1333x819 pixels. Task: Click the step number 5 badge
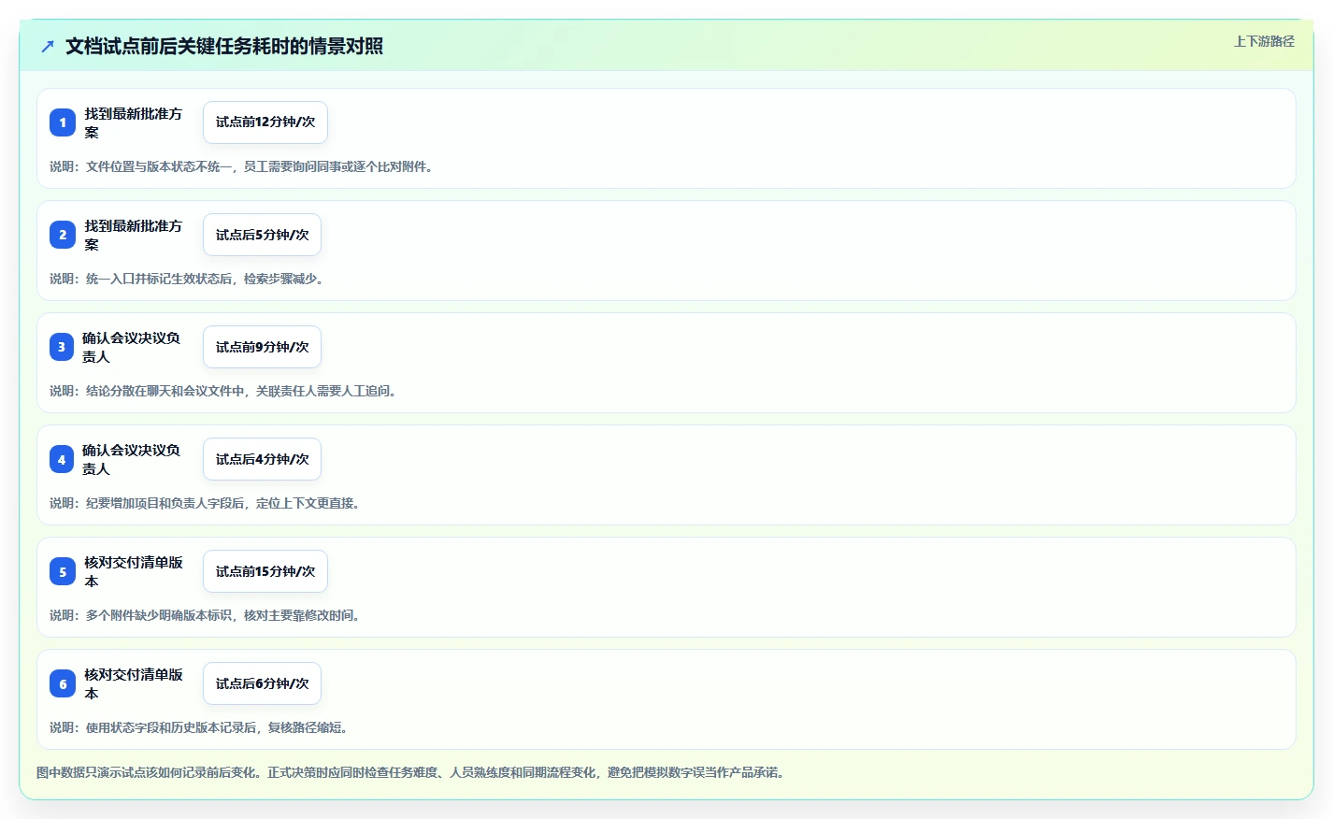tap(63, 571)
